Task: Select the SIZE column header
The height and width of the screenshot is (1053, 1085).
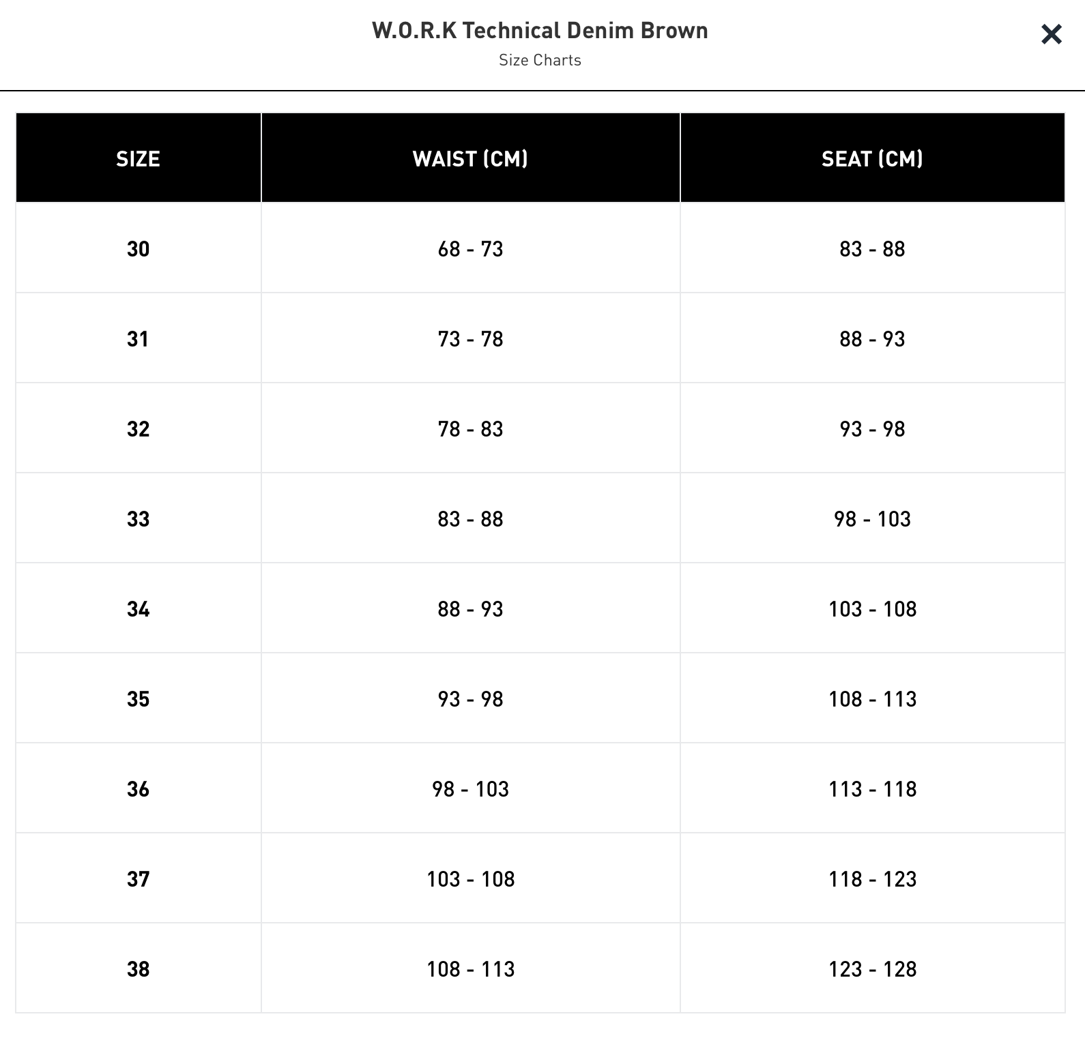Action: pyautogui.click(x=138, y=159)
